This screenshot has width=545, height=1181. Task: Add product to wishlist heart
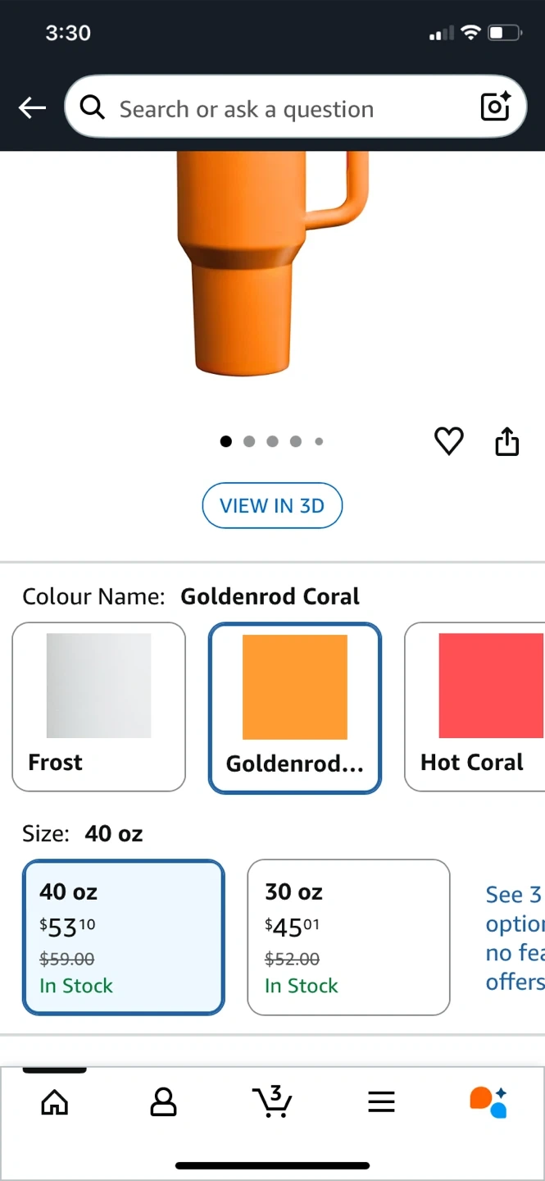[x=448, y=441]
